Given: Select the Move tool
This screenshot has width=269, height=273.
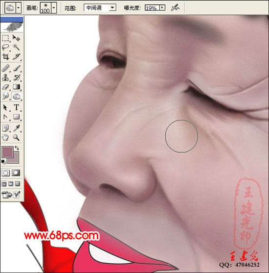Looking at the screenshot, I should (16, 38).
